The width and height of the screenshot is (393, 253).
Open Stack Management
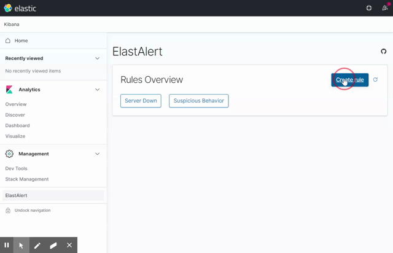point(27,179)
